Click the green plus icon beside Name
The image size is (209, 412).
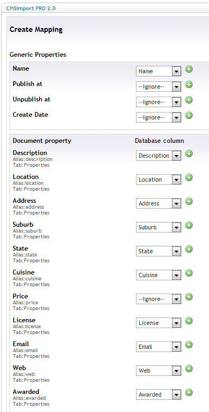(189, 69)
